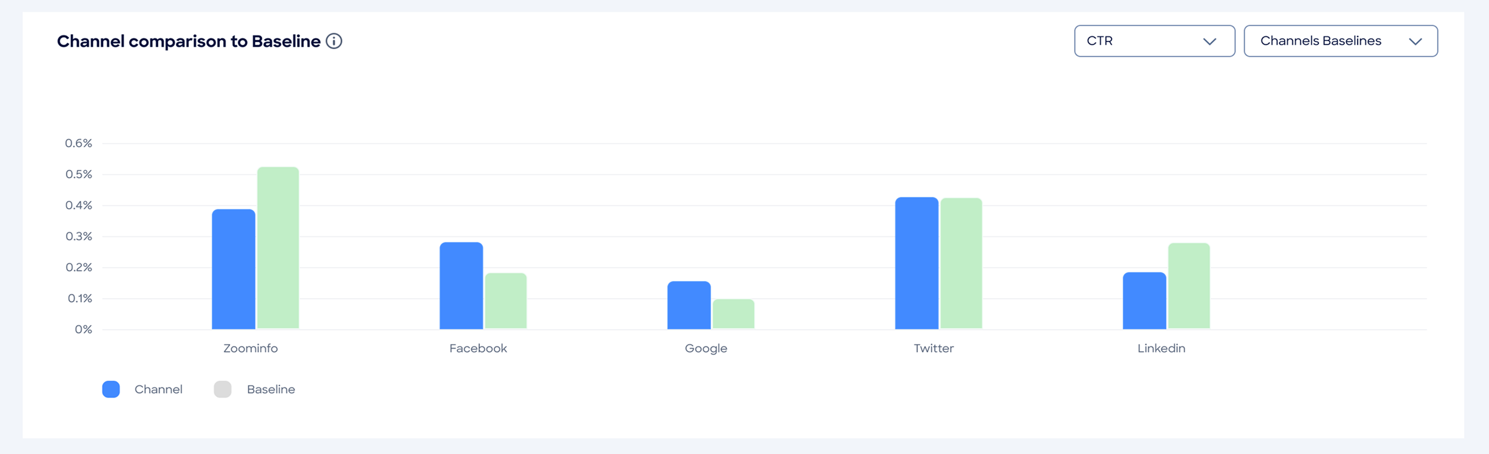Click the CTR dropdown chevron arrow
Screen dimensions: 1489x454
(1209, 42)
